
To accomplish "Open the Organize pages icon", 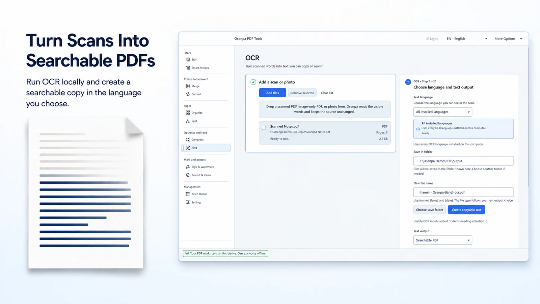I will [188, 113].
